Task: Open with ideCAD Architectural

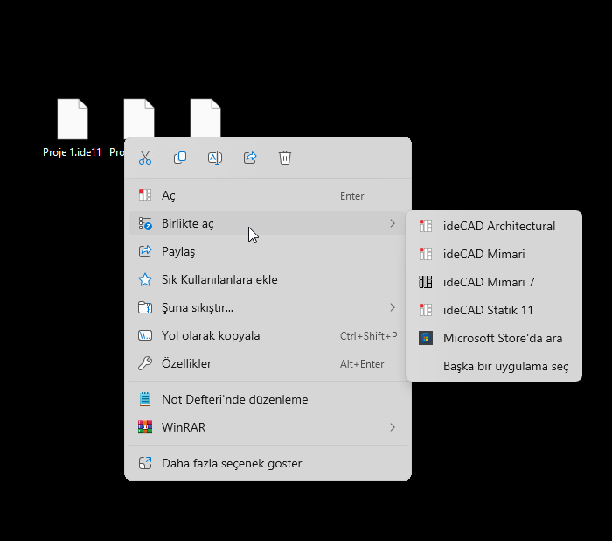Action: coord(494,226)
